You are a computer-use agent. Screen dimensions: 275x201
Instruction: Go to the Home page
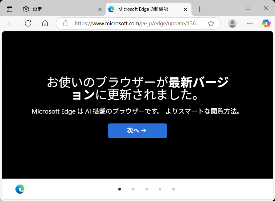[x=45, y=23]
